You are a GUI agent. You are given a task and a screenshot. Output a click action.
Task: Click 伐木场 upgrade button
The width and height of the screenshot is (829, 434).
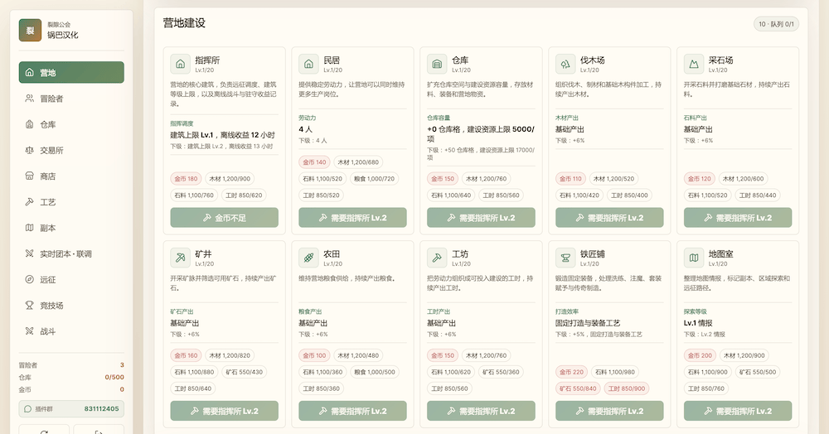coord(609,218)
